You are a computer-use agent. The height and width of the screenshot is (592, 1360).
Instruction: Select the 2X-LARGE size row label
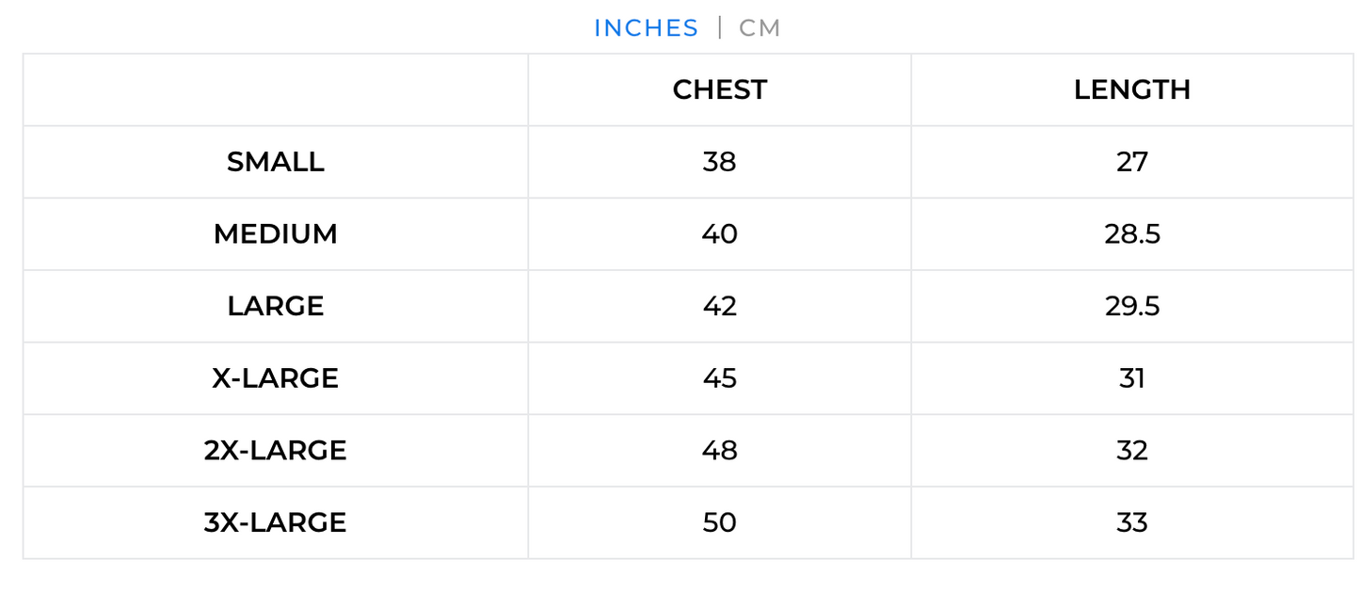click(x=276, y=450)
